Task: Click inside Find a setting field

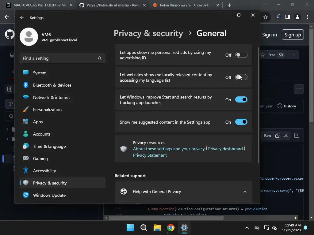Action: pos(63,58)
